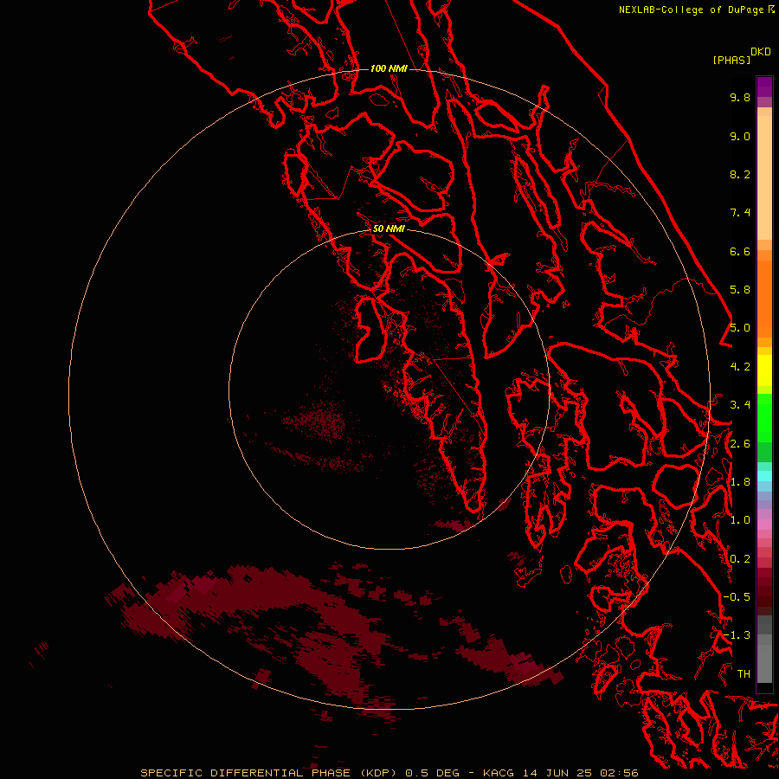Click the 6.6 scale value
779x779 pixels.
click(740, 251)
